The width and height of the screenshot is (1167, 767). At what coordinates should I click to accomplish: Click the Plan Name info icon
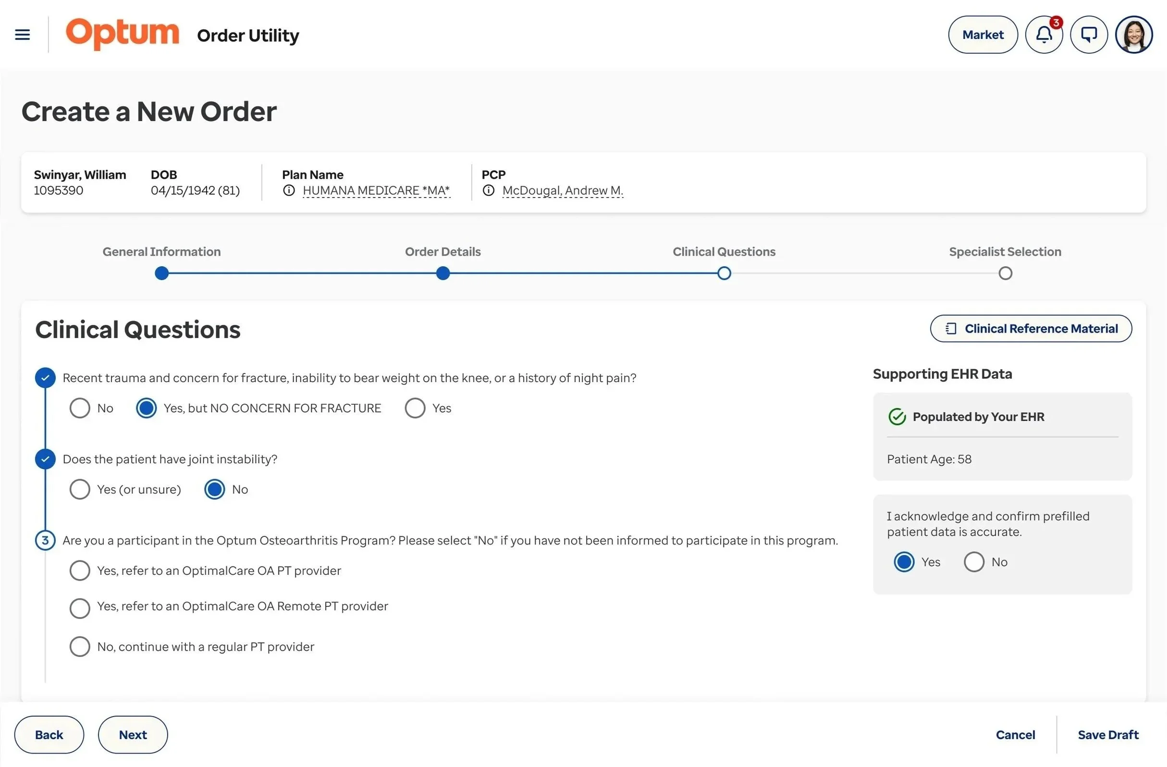point(289,190)
